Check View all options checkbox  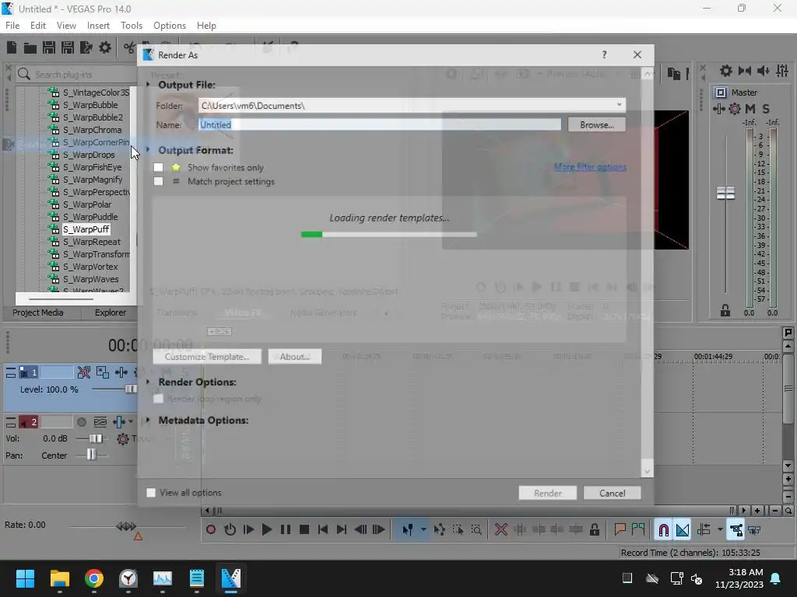tap(151, 492)
